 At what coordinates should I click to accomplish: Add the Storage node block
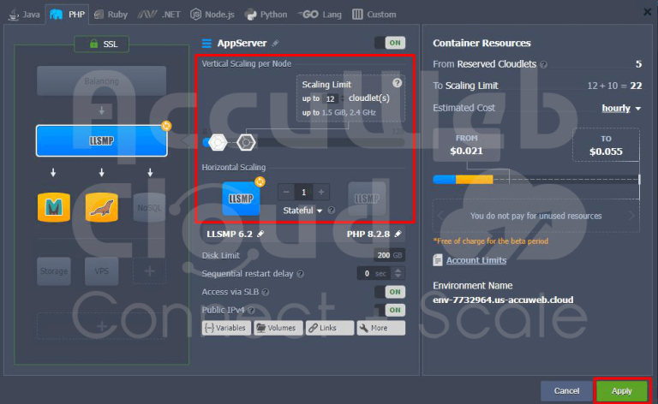click(x=54, y=270)
